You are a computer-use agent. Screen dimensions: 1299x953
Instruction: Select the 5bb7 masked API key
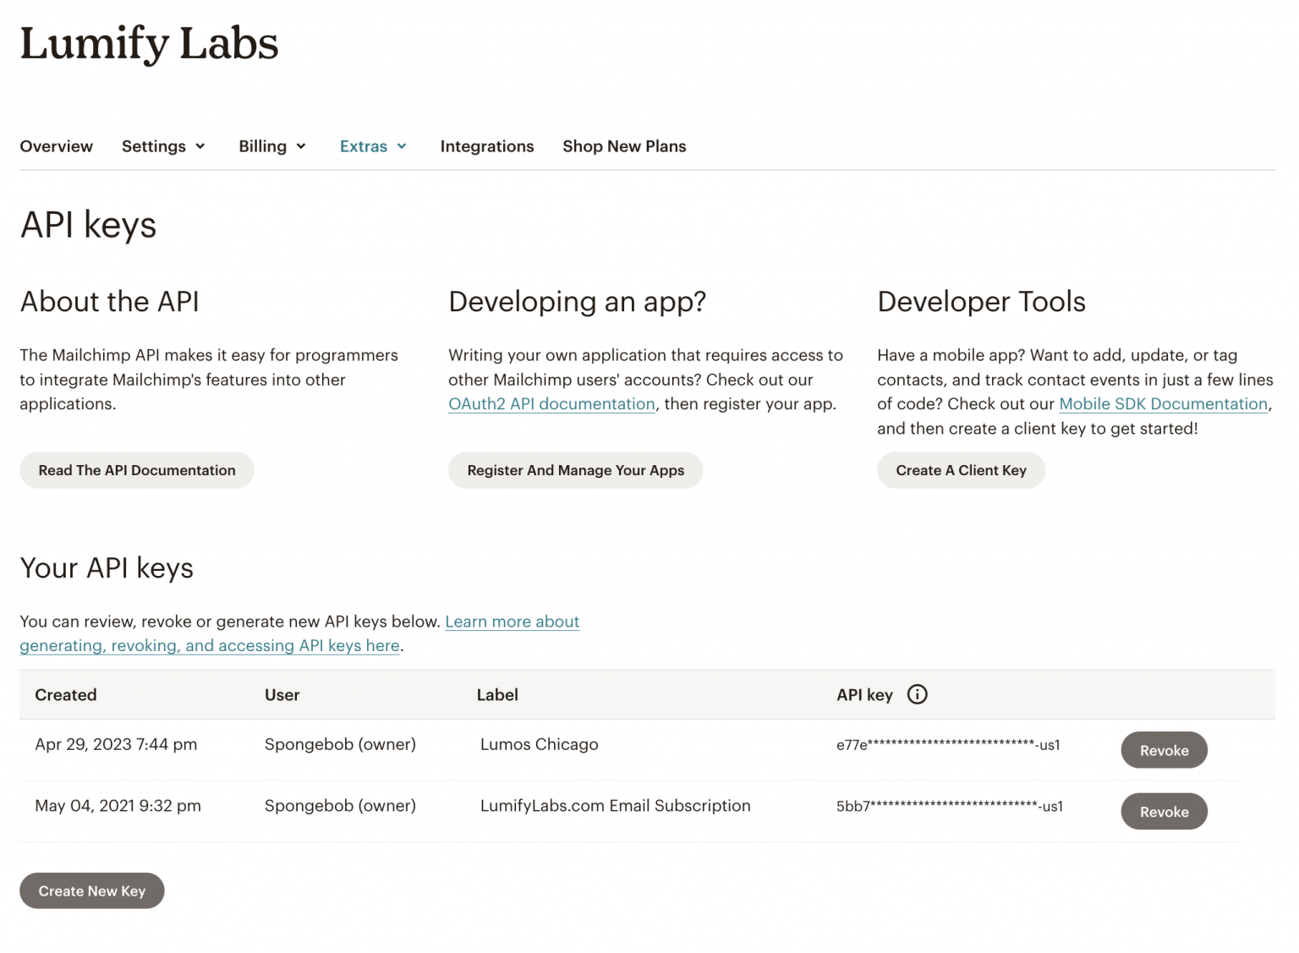point(950,806)
